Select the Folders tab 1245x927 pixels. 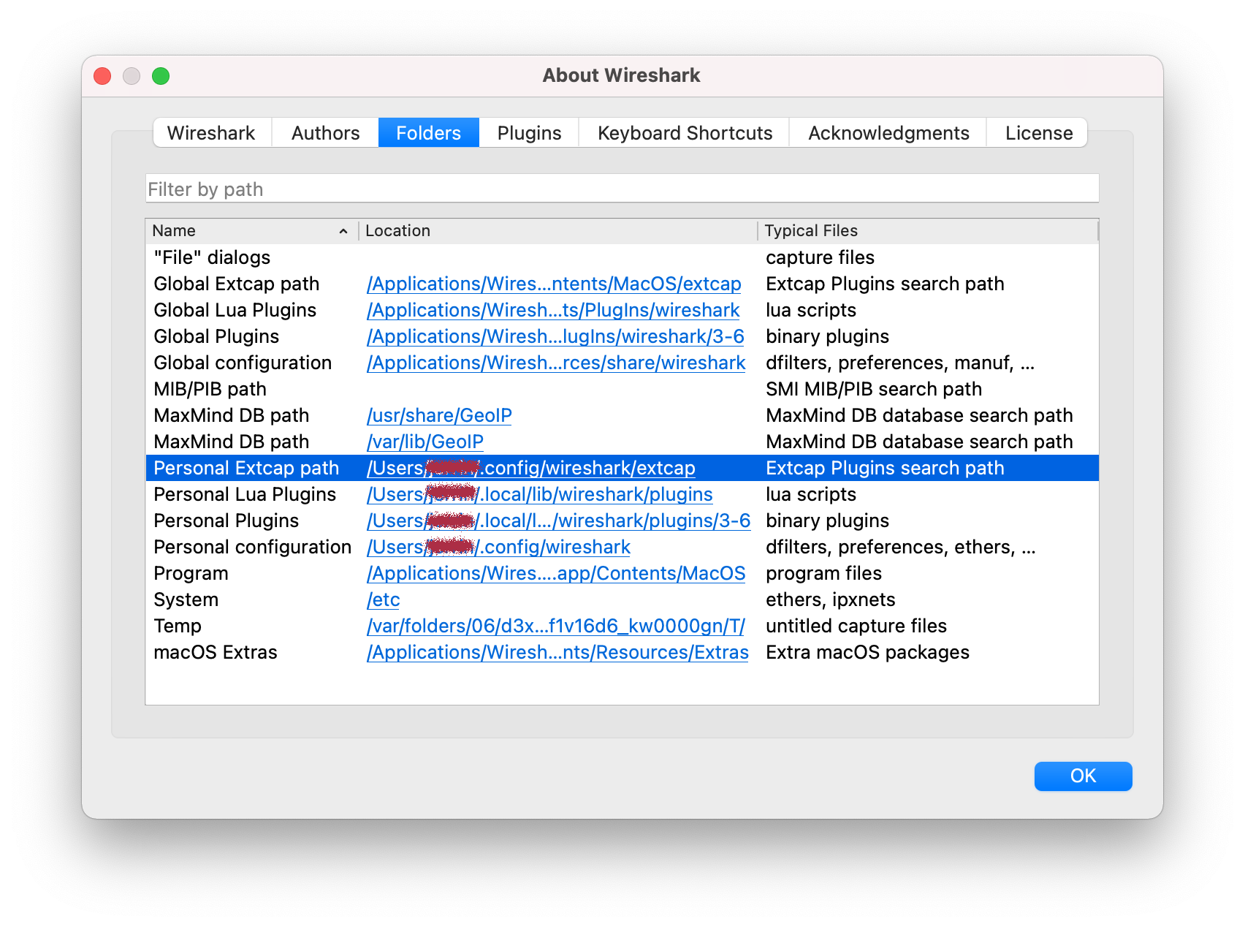point(429,133)
